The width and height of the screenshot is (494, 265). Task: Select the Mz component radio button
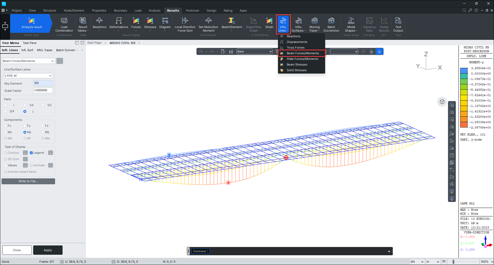point(43,132)
